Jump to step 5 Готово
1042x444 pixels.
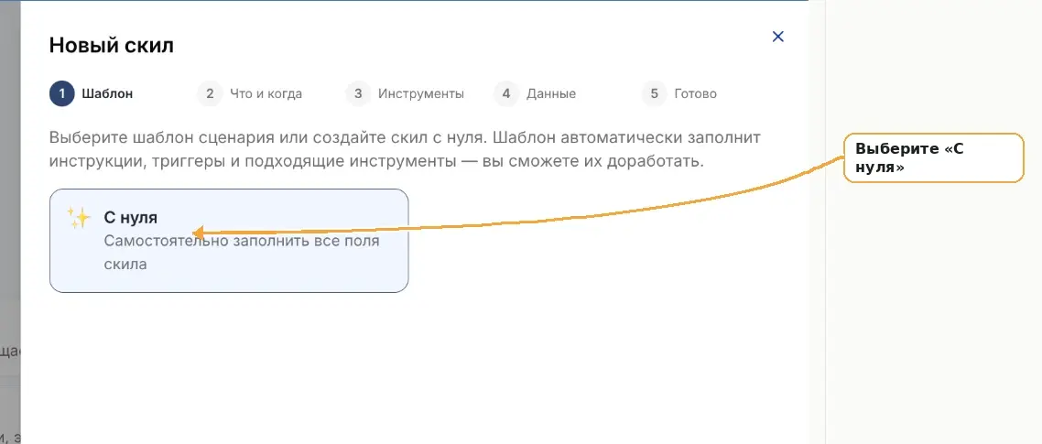tap(679, 93)
